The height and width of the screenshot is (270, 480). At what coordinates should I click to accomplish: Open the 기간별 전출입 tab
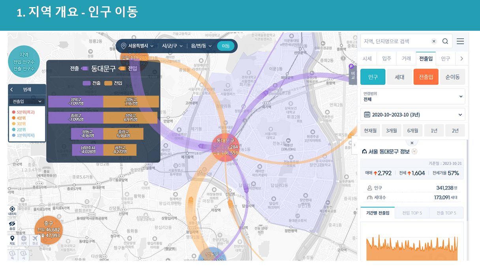[377, 213]
